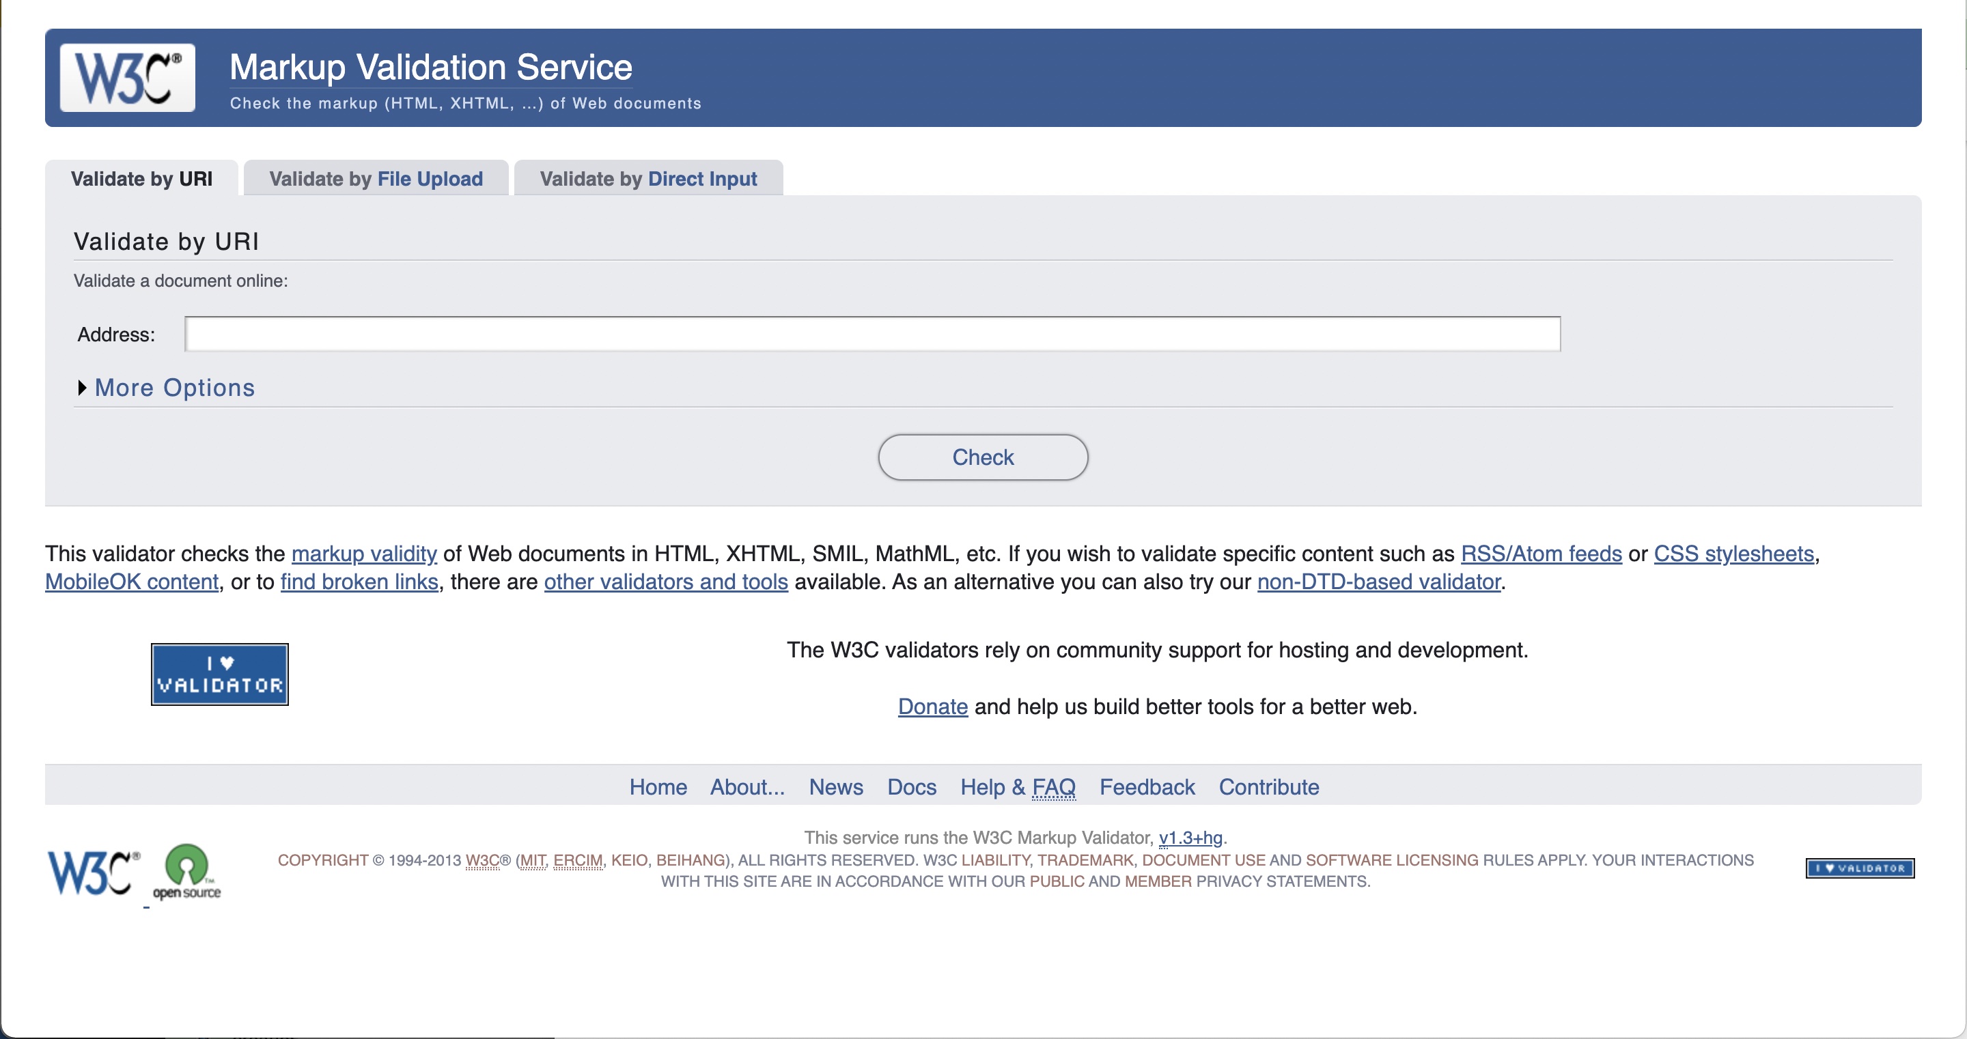
Task: Click the PUBLIC privacy statement link
Action: (x=1057, y=882)
